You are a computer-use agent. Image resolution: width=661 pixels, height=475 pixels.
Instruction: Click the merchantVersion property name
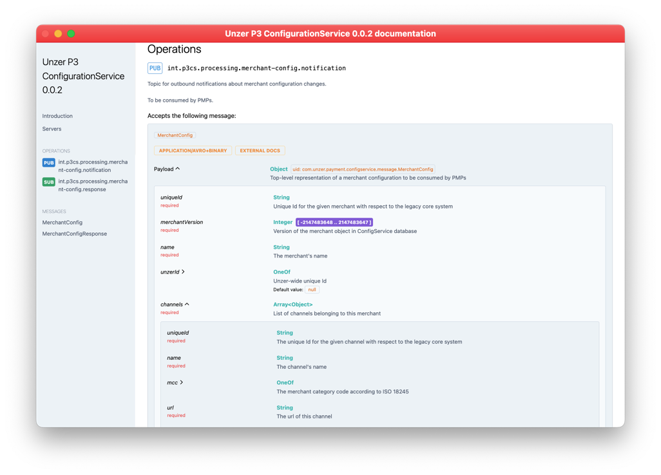pyautogui.click(x=182, y=222)
